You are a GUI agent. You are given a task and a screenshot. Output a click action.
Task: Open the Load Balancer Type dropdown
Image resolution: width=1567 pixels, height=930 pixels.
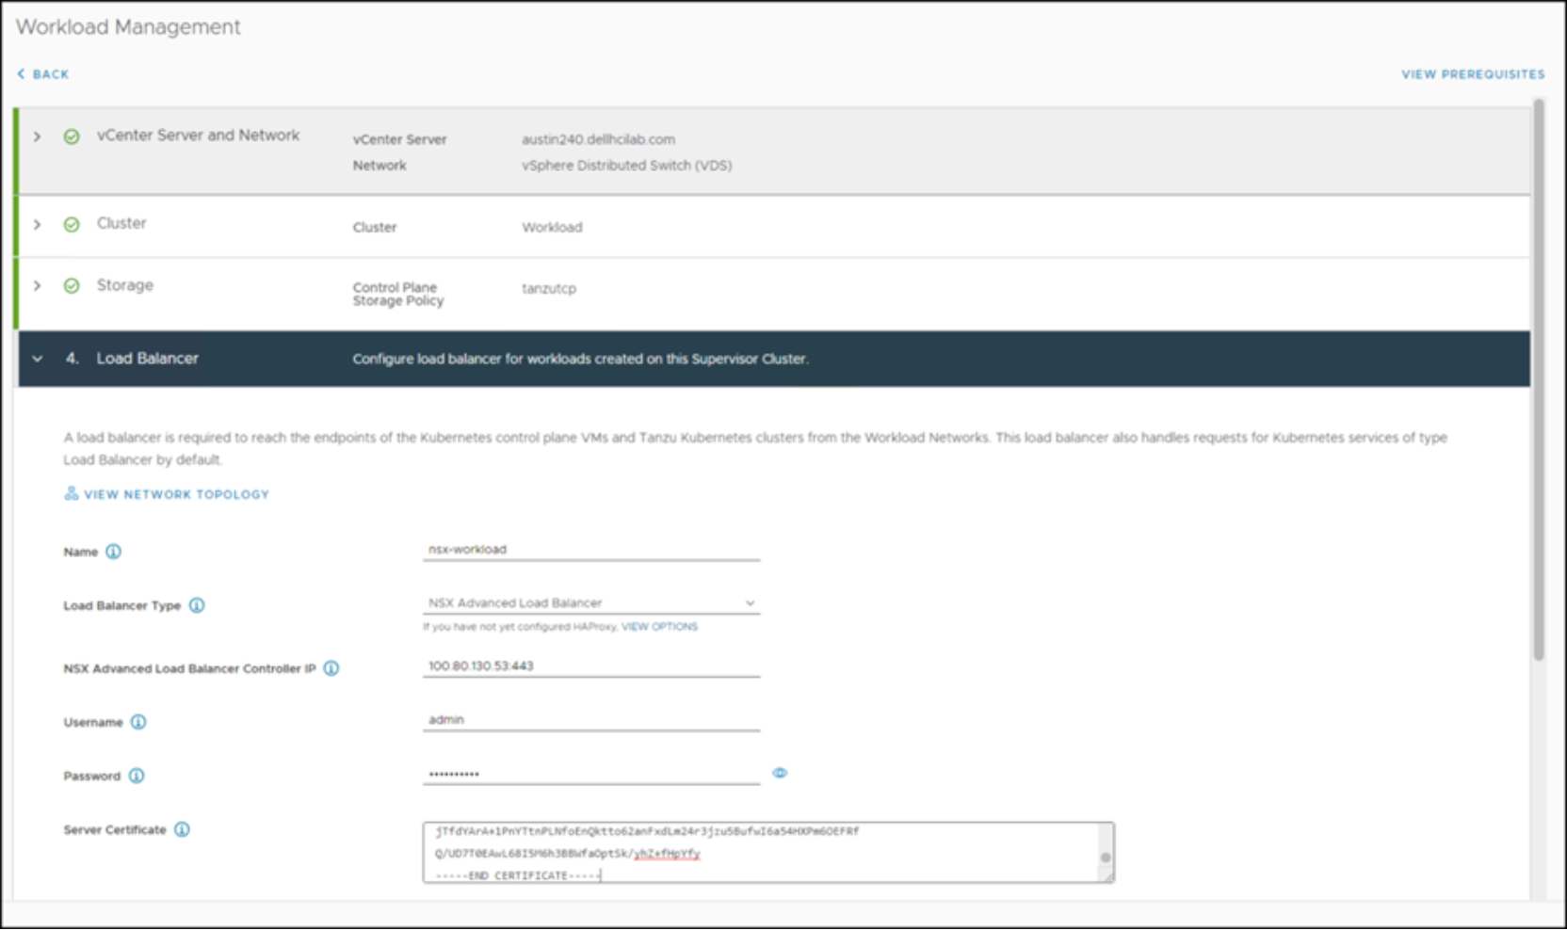[591, 603]
